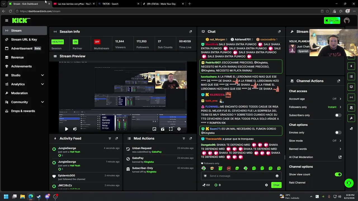Click the Go Live button
This screenshot has height=201, width=358.
click(332, 20)
